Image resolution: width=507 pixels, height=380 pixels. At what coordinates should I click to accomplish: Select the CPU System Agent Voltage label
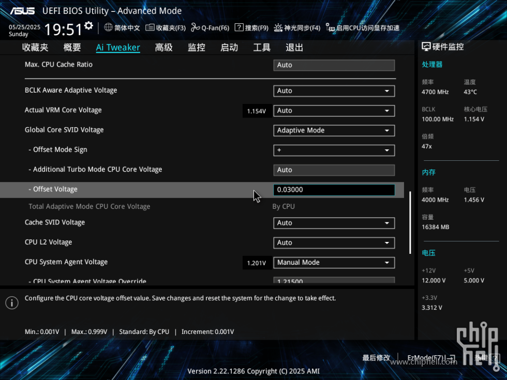coord(66,262)
